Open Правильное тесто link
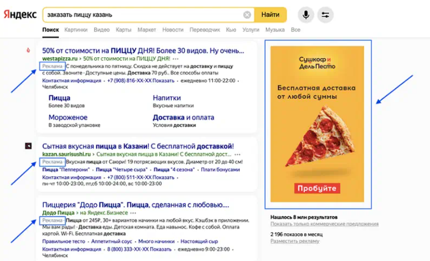This screenshot has height=261, width=430. coord(63,241)
